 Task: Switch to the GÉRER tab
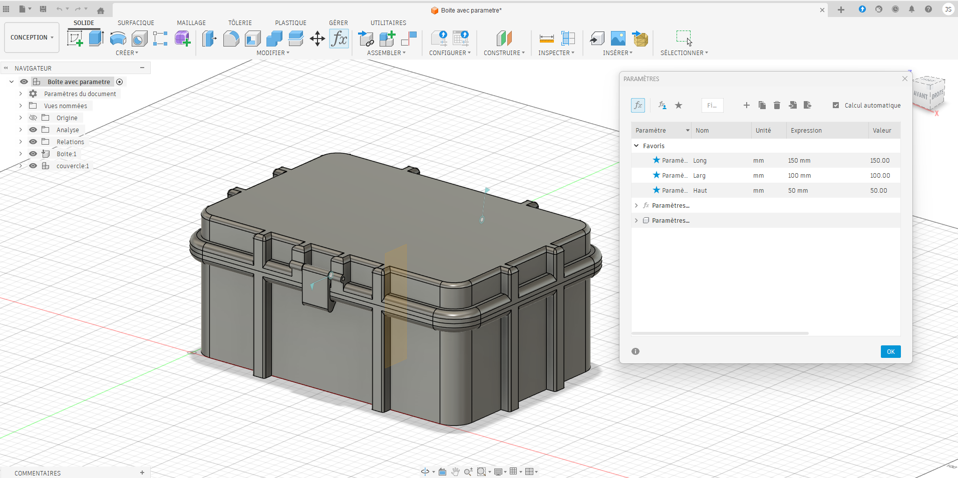(x=339, y=23)
